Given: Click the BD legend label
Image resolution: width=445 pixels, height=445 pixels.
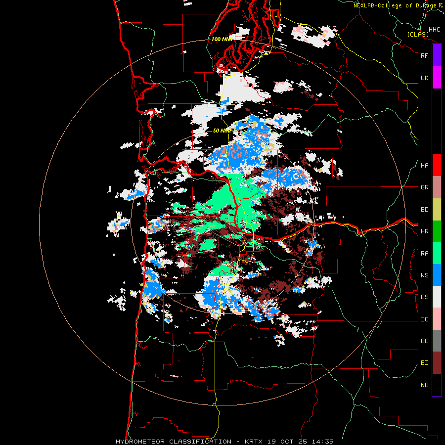Looking at the screenshot, I should (424, 210).
